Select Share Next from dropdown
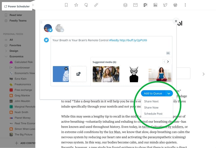This screenshot has height=148, width=216. 151,101
